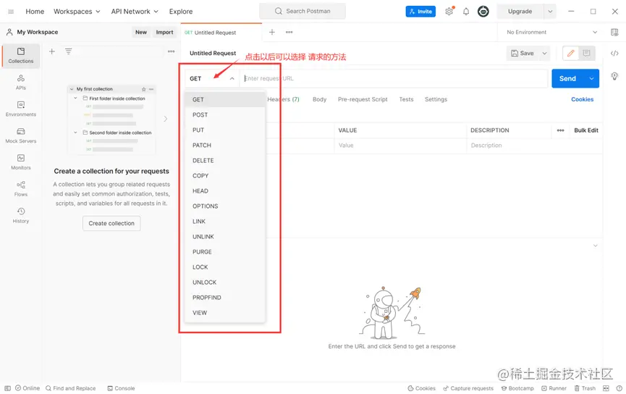Screen dimensions: 626x394
Task: Choose PURGE request method
Action: [225, 252]
